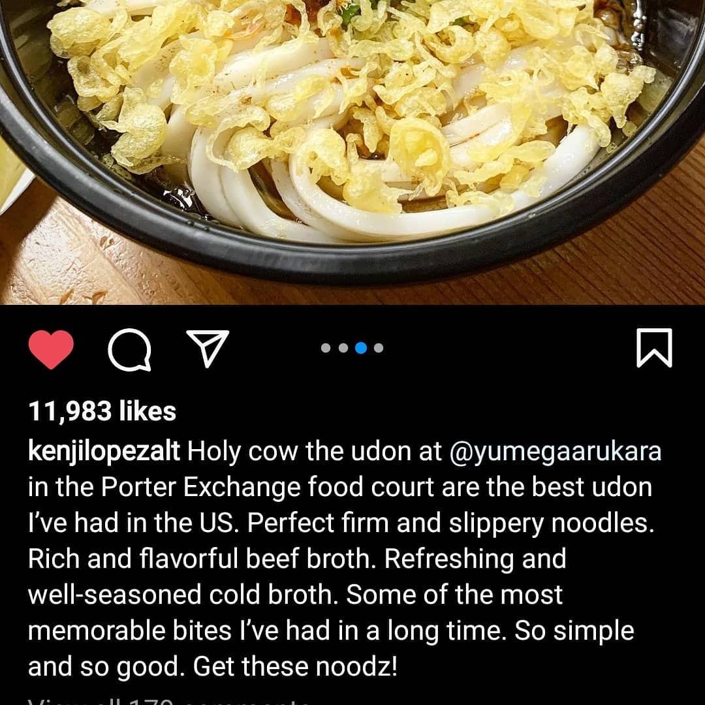Select the second carousel dot
The height and width of the screenshot is (705, 705).
point(343,347)
